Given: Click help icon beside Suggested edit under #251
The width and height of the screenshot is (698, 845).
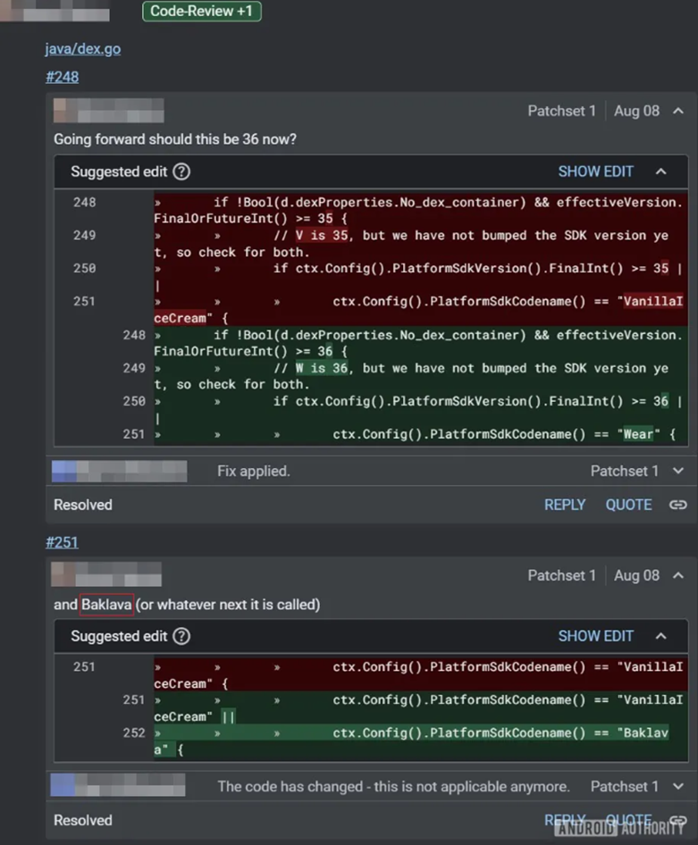Looking at the screenshot, I should pos(181,636).
